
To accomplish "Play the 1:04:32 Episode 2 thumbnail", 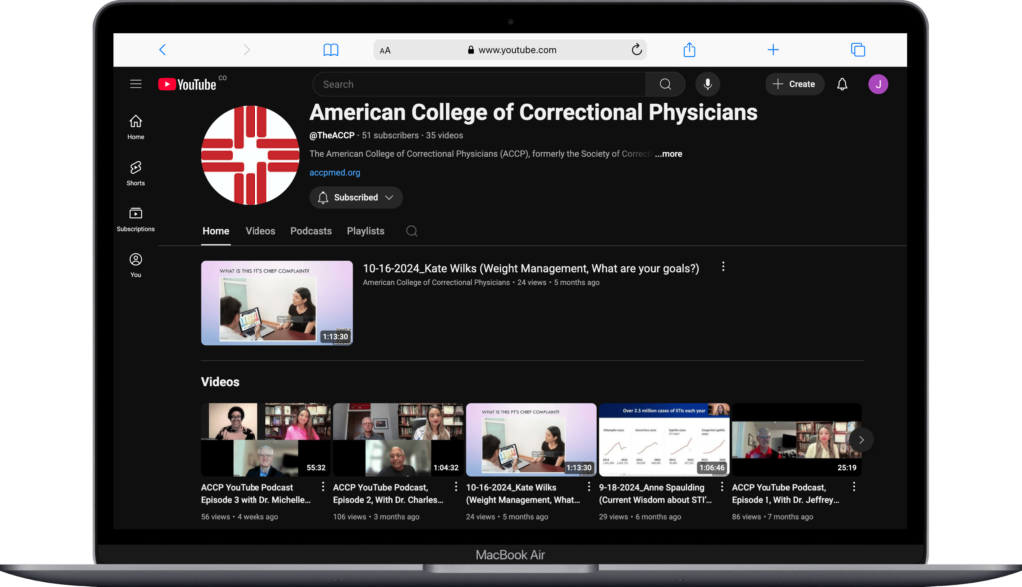I will (x=398, y=440).
